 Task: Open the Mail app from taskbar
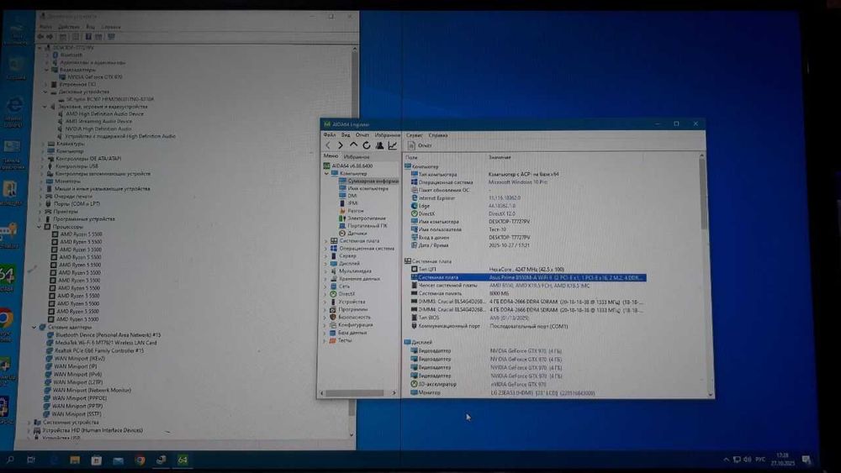coord(118,460)
